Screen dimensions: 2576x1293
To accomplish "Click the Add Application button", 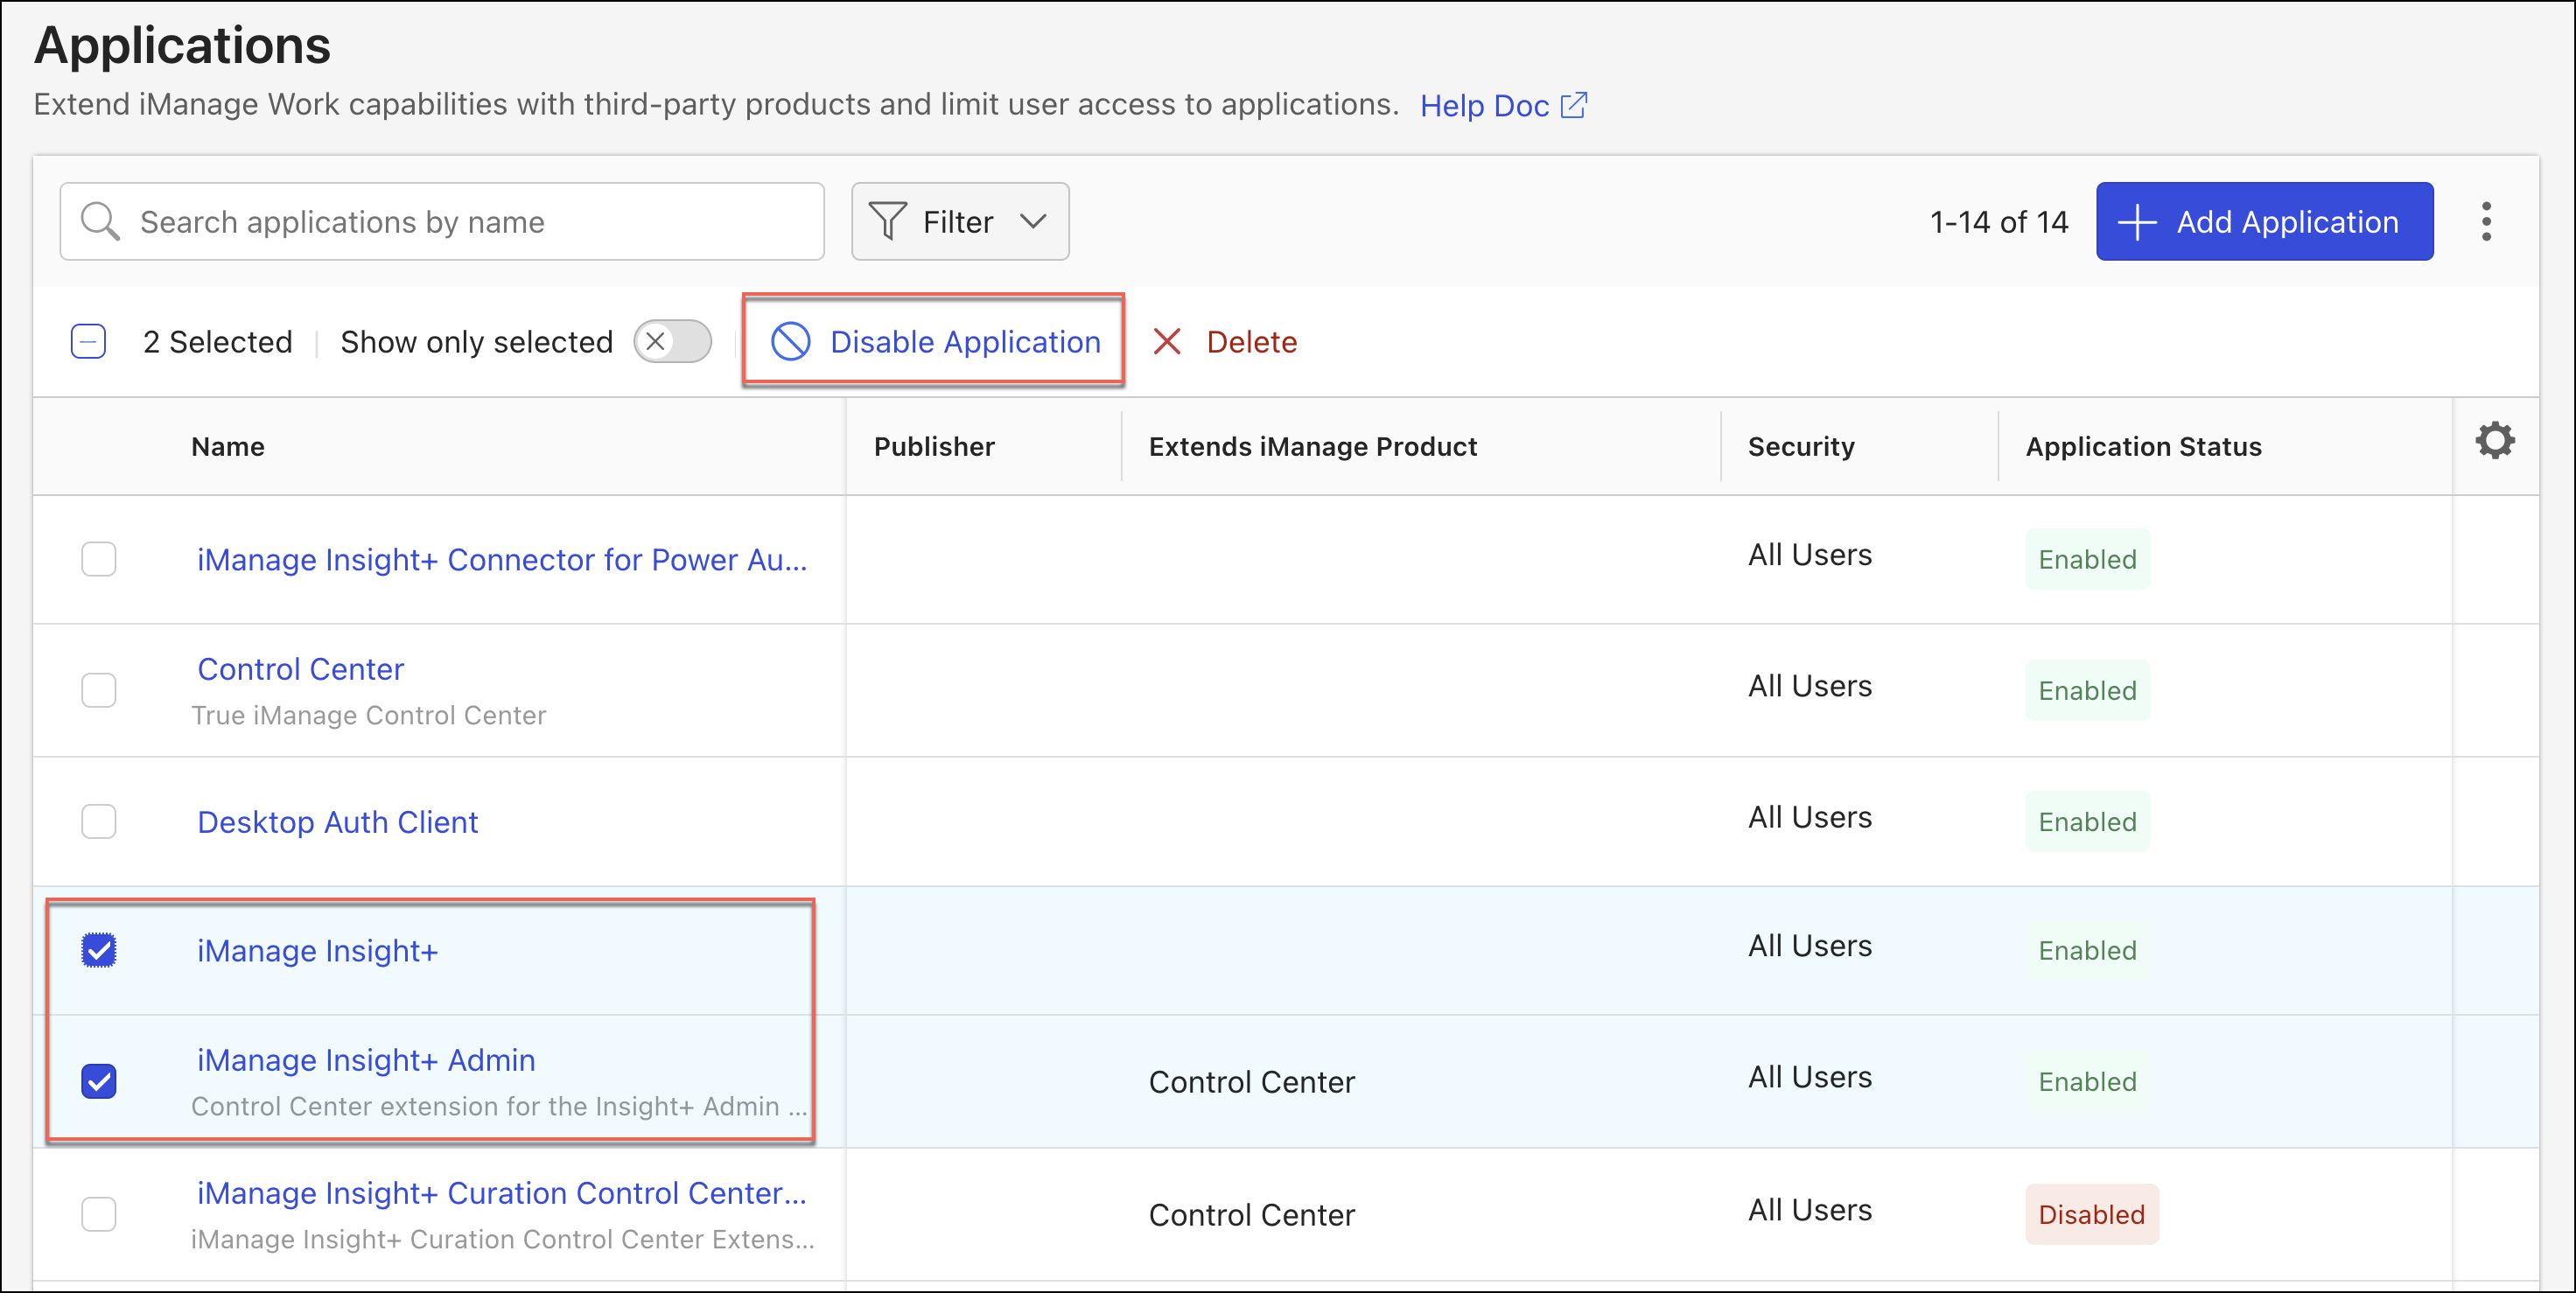I will point(2264,221).
